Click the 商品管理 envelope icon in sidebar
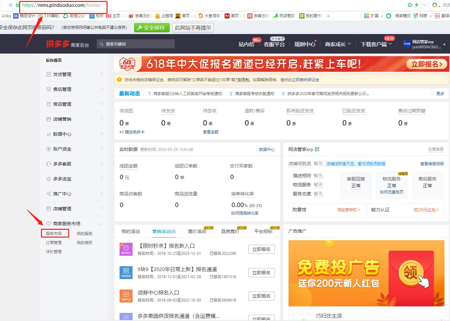 pos(49,104)
